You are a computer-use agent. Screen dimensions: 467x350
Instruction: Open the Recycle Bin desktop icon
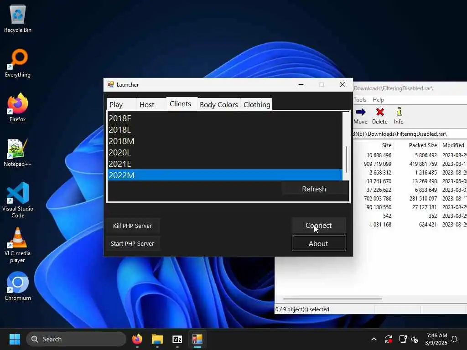(x=18, y=19)
